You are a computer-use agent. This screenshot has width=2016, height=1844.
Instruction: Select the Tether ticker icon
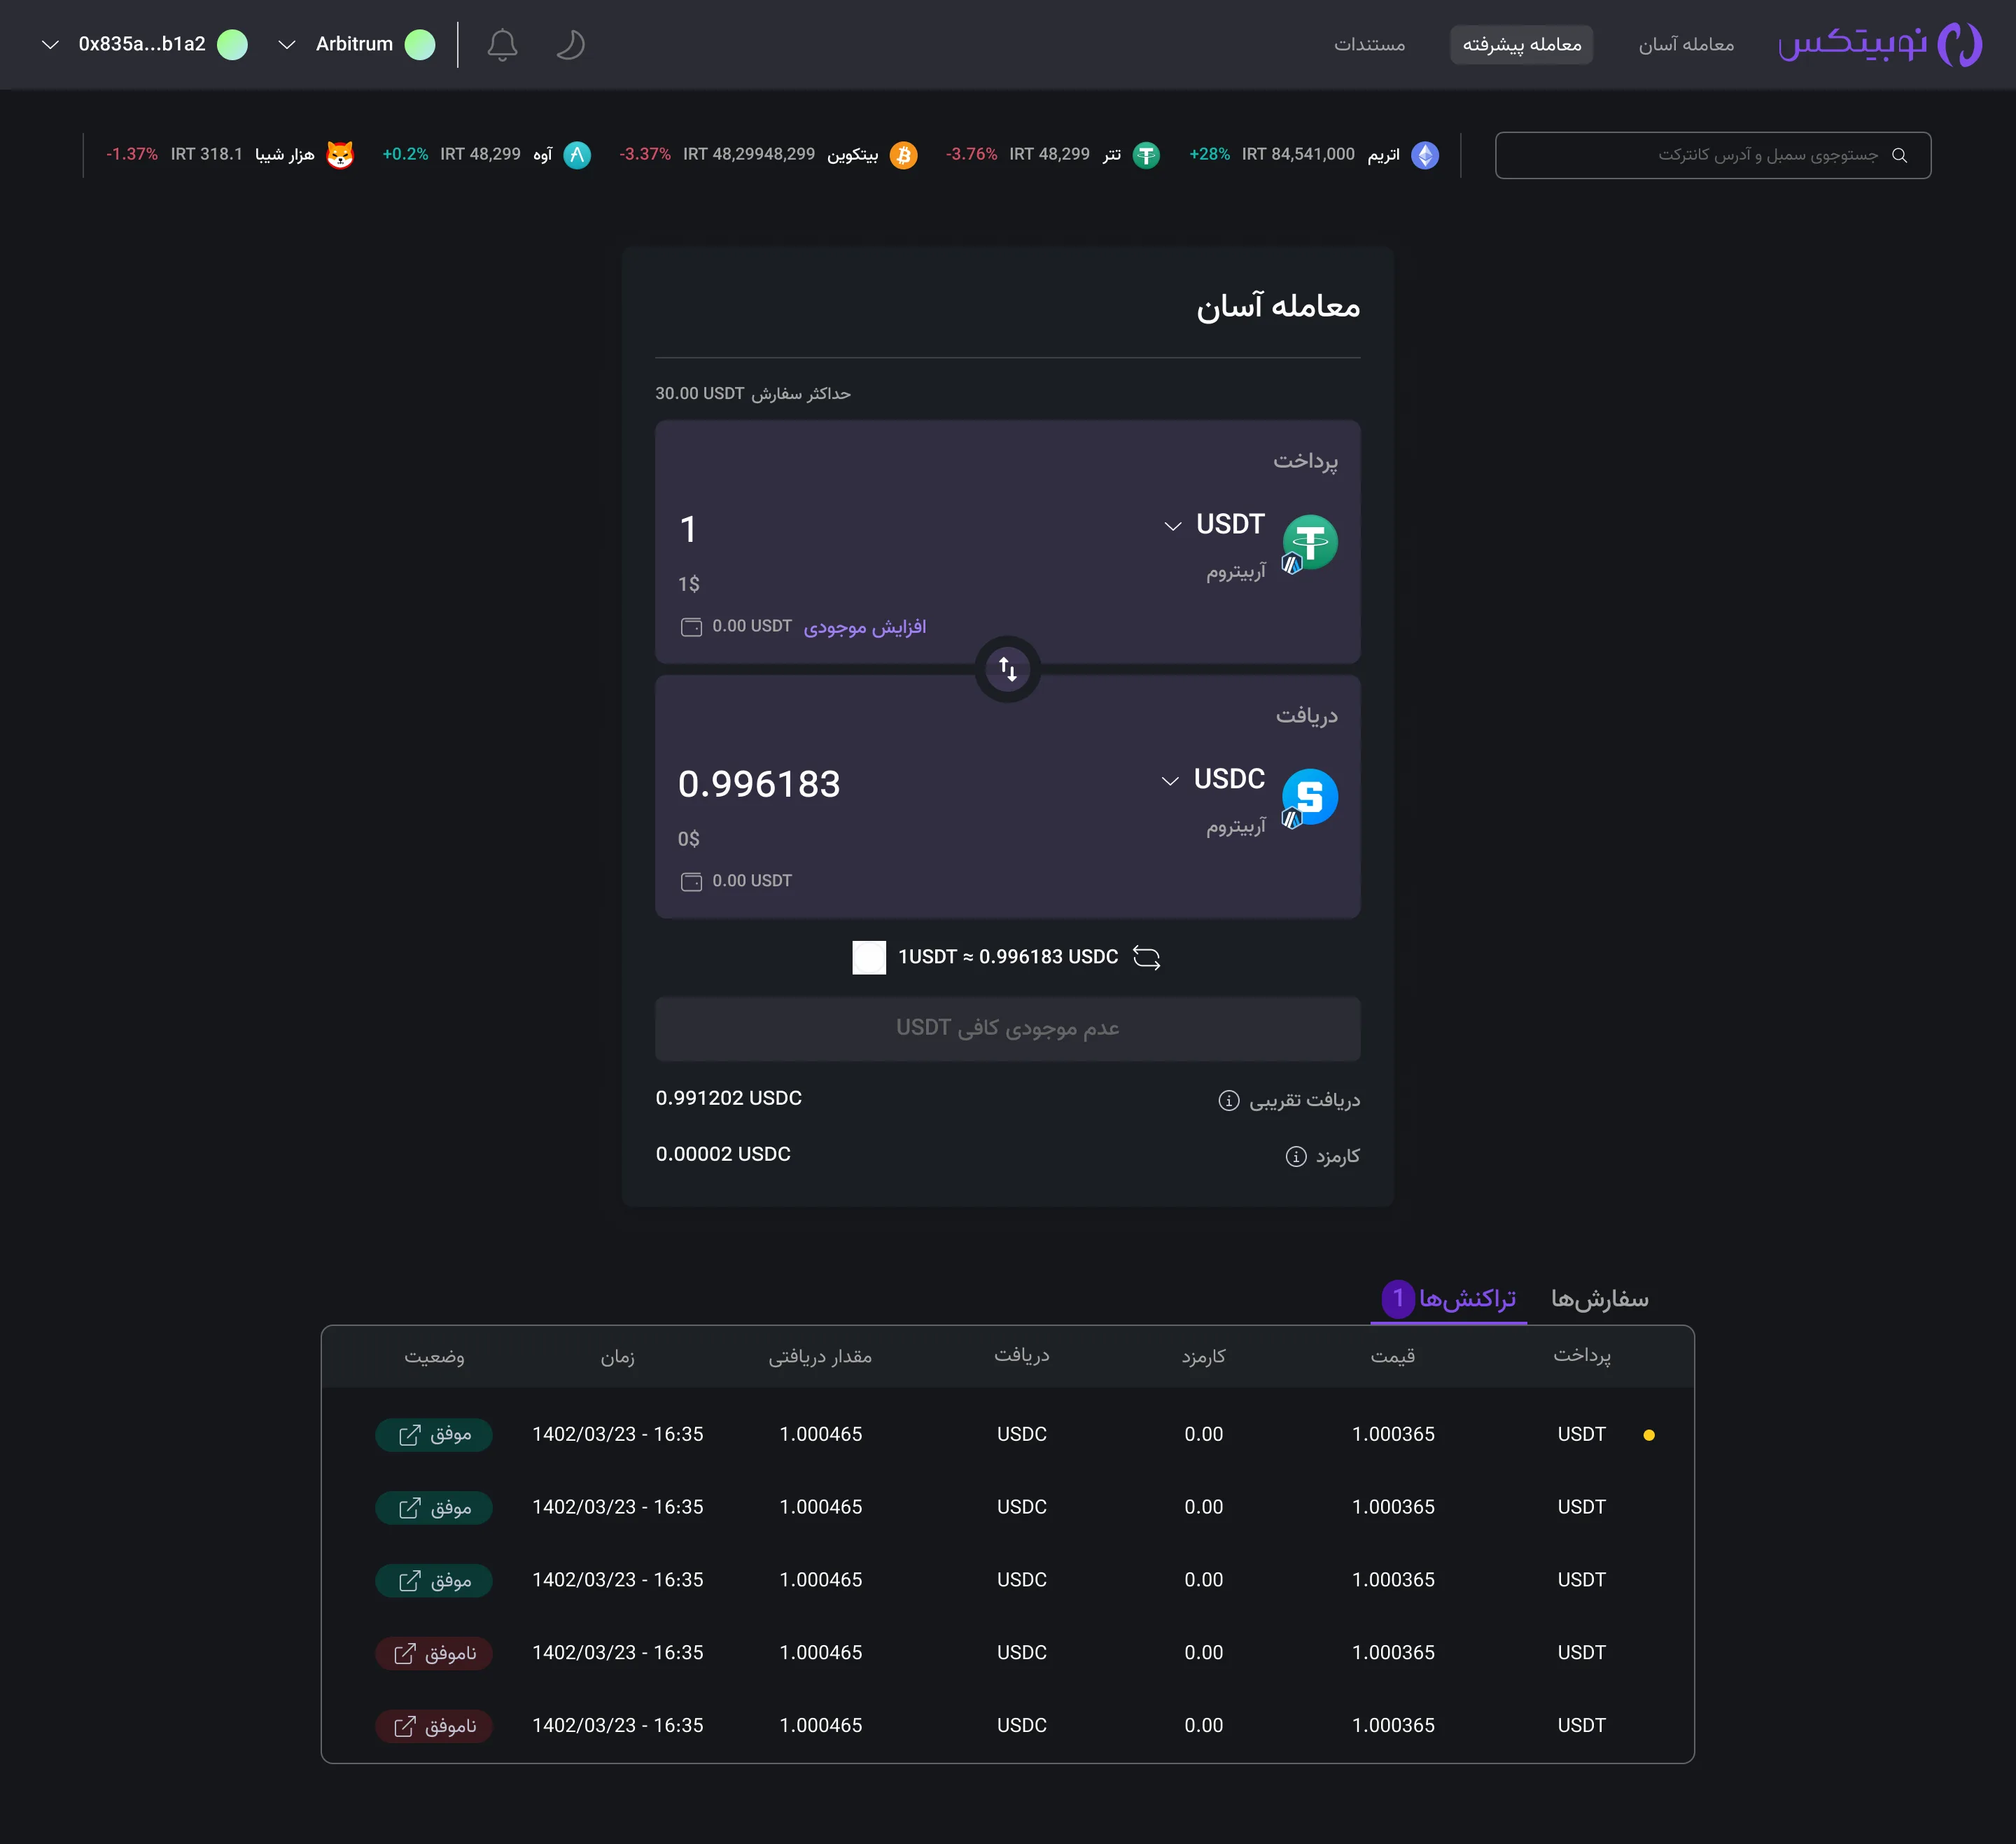pos(1146,155)
